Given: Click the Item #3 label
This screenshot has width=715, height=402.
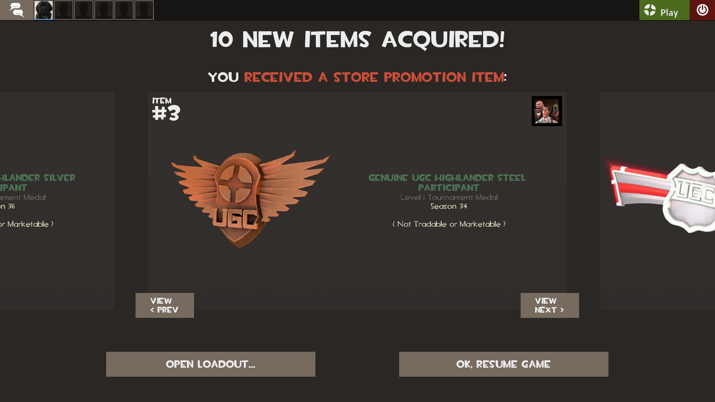Looking at the screenshot, I should 166,109.
